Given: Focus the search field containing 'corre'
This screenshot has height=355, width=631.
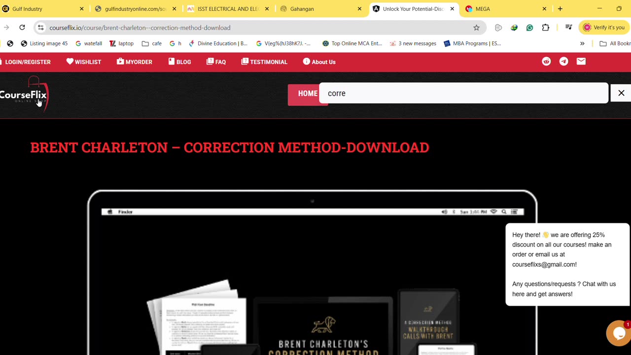Looking at the screenshot, I should (463, 93).
